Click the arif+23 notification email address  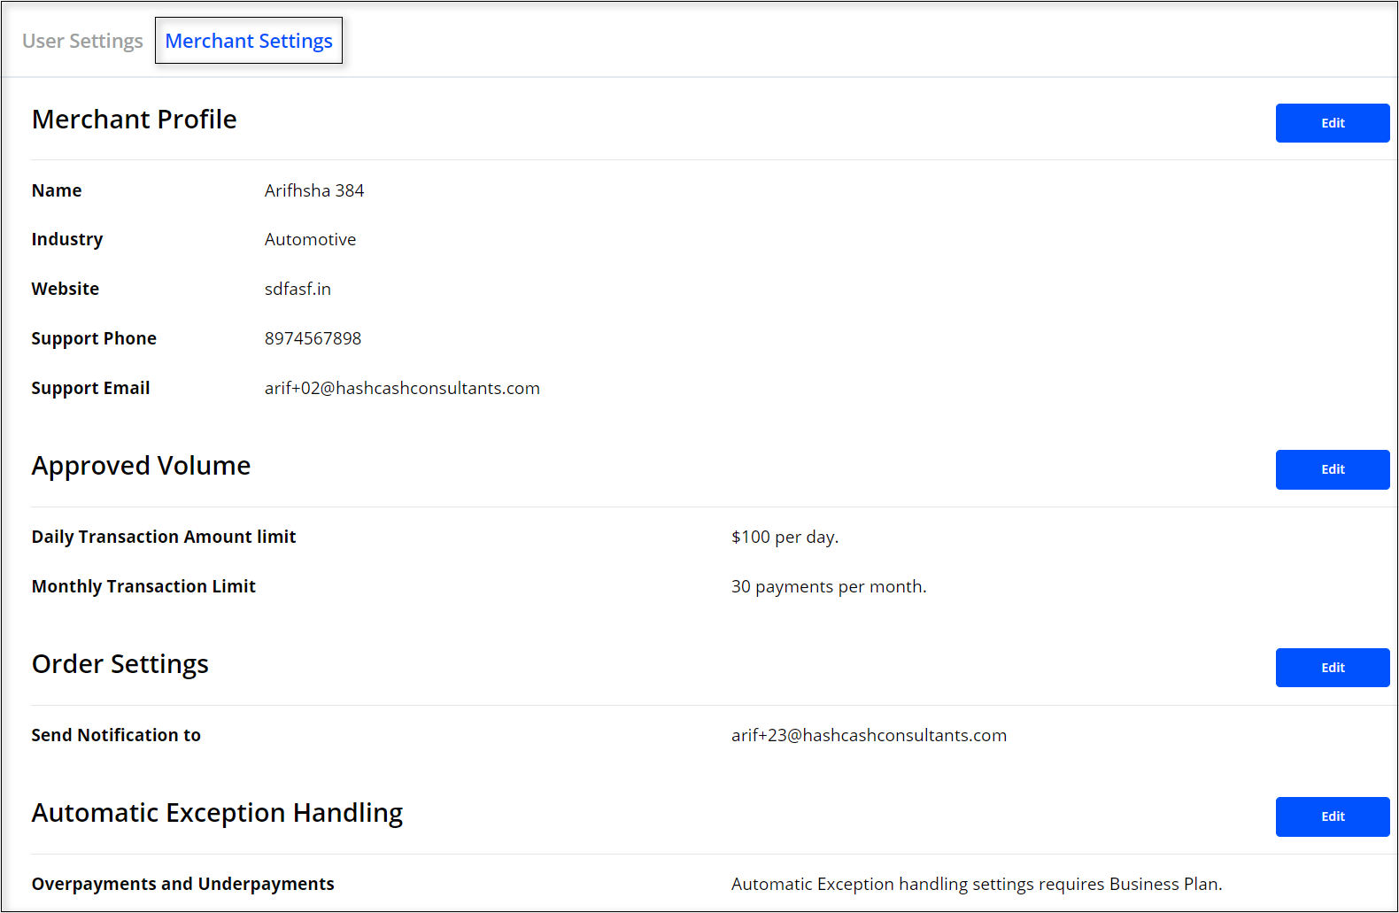(869, 736)
